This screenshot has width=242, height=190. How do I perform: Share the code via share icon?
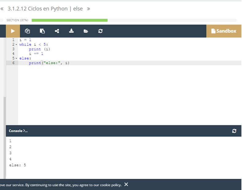(57, 31)
